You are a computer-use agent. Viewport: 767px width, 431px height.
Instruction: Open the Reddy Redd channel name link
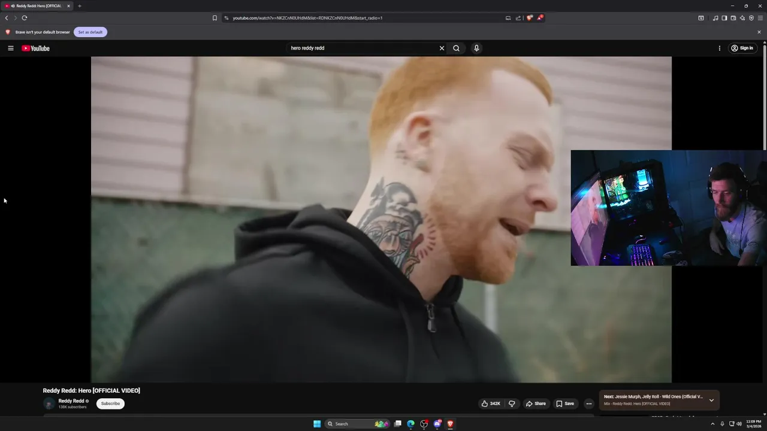[x=71, y=401]
